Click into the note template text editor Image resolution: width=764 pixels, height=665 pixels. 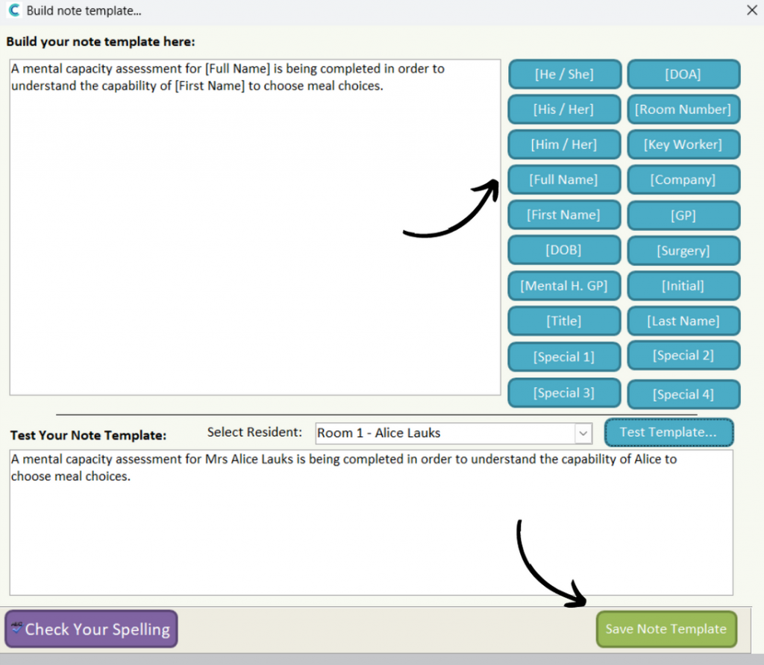[x=255, y=227]
